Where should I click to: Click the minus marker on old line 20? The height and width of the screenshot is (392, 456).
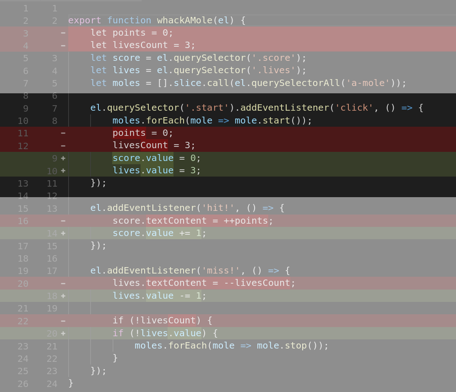pyautogui.click(x=63, y=283)
